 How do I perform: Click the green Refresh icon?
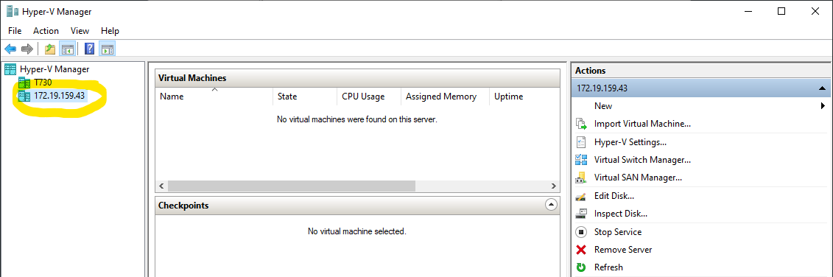pyautogui.click(x=581, y=267)
